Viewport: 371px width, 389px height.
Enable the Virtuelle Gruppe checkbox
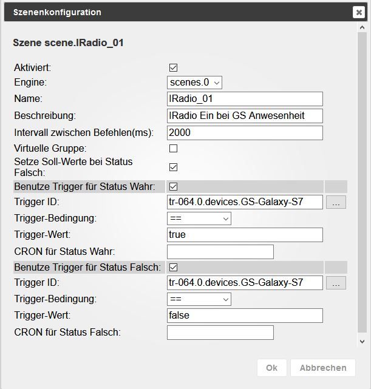[x=173, y=148]
